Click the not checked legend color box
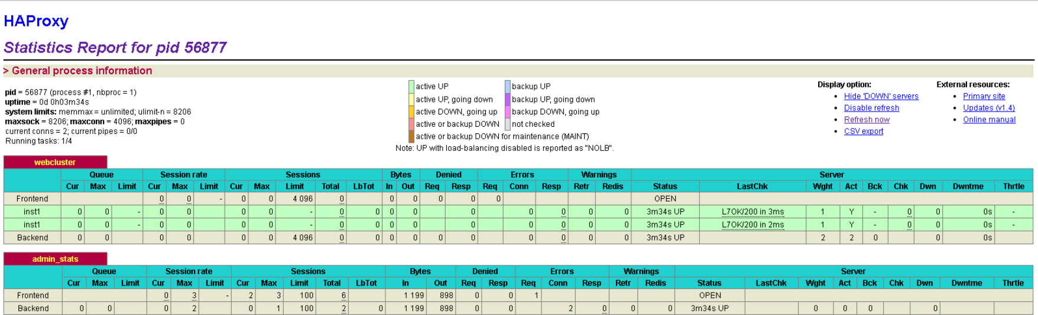This screenshot has height=315, width=1038. (x=508, y=124)
